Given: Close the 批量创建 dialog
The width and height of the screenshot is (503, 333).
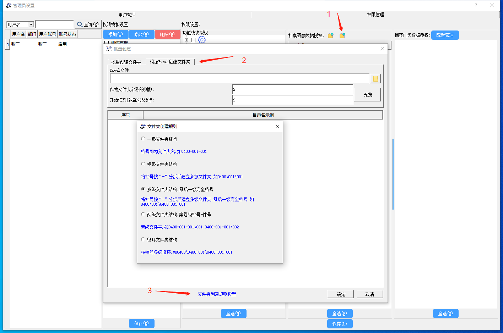Looking at the screenshot, I should click(x=382, y=49).
